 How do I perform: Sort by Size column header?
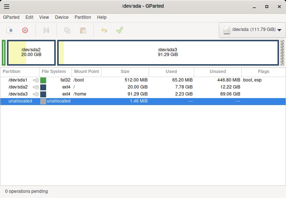pyautogui.click(x=125, y=72)
